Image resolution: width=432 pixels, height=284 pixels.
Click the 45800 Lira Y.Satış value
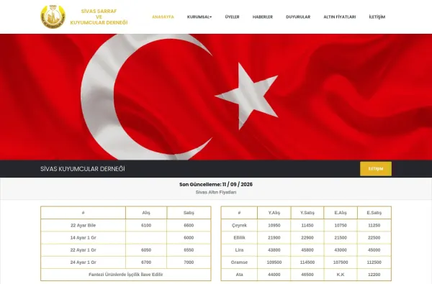[x=307, y=250]
